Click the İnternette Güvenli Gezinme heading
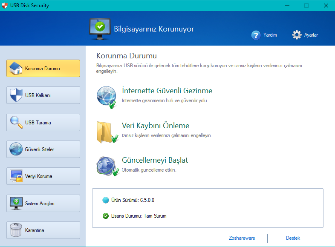Image resolution: width=335 pixels, height=247 pixels. coord(167,91)
